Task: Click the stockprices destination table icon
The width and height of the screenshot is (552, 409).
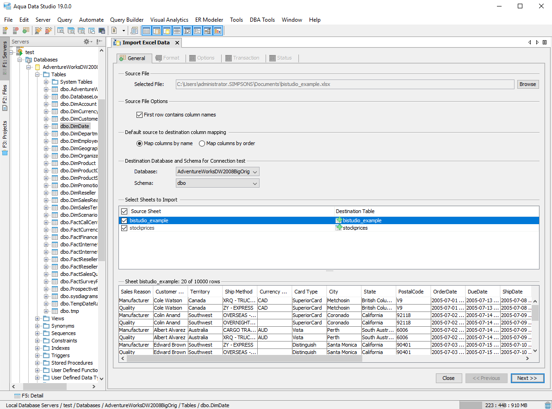Action: 339,228
